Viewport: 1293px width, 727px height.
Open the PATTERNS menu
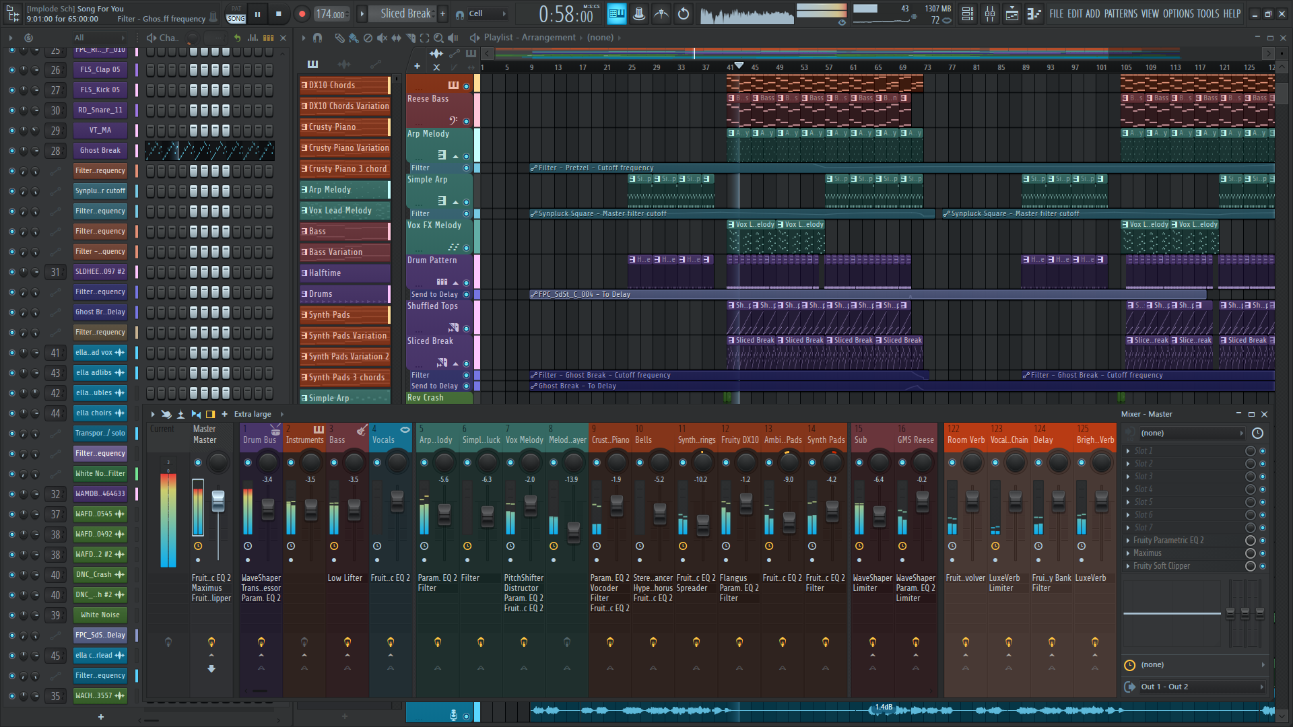[x=1121, y=13]
